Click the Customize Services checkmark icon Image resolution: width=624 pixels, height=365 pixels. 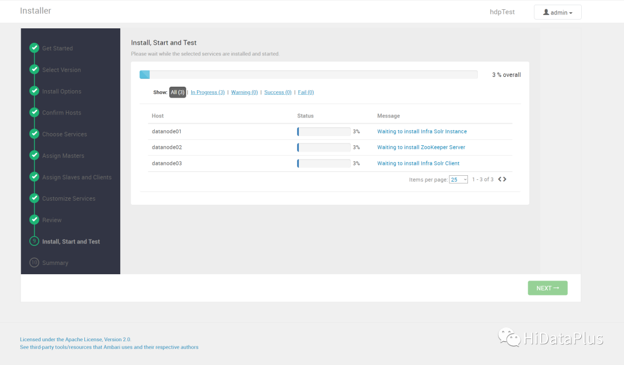tap(34, 198)
